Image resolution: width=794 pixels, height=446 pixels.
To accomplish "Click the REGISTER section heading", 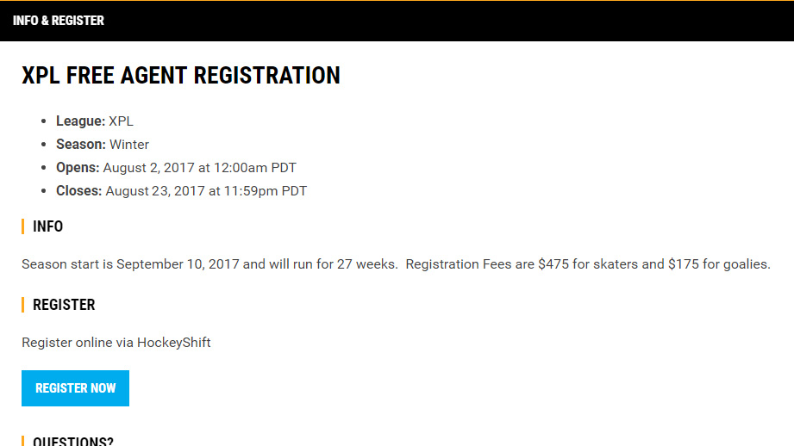I will pyautogui.click(x=64, y=305).
